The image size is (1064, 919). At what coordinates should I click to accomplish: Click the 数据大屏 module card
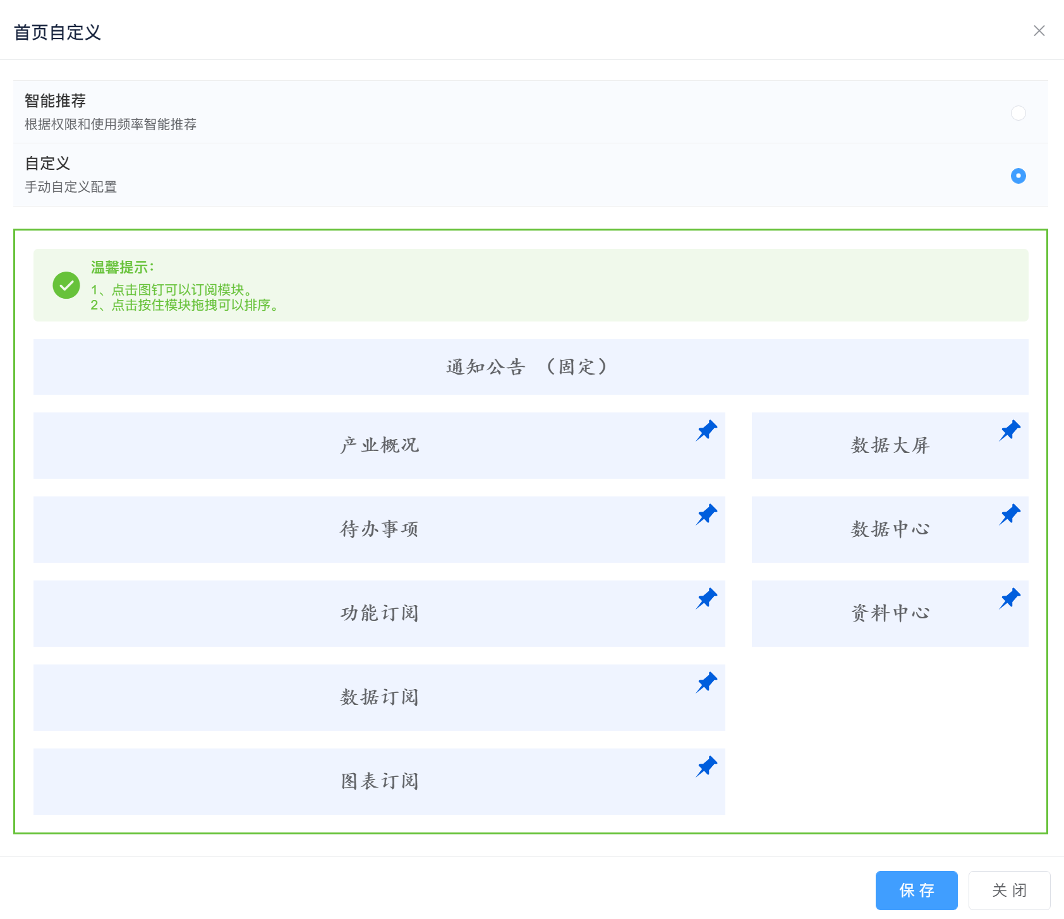890,445
